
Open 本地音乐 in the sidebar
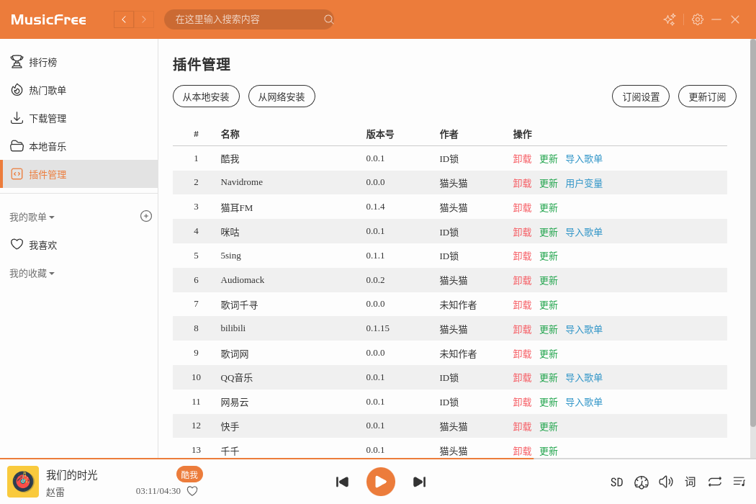(47, 147)
